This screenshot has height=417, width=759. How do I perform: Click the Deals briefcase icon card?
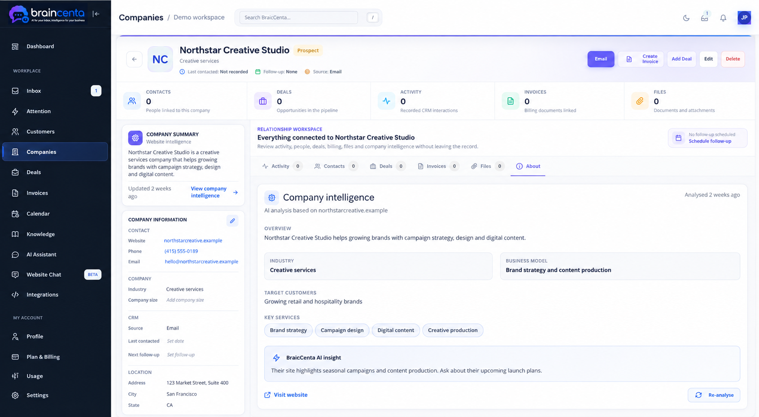(263, 101)
